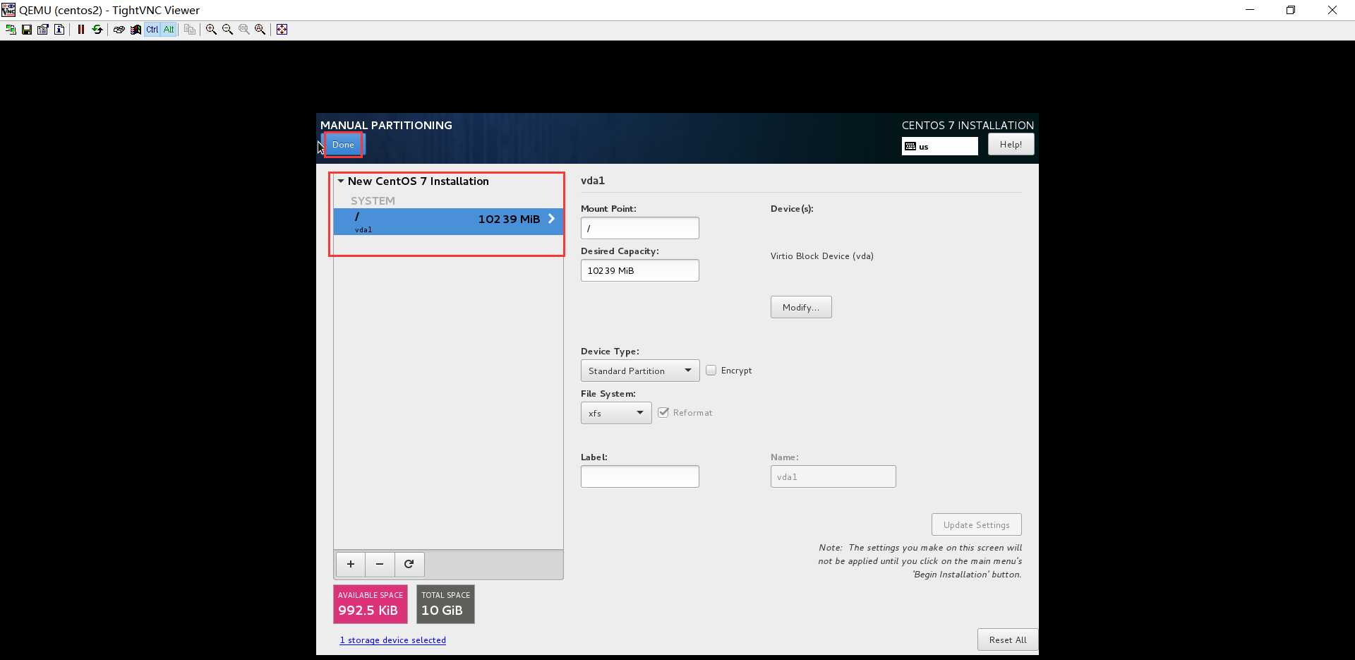This screenshot has height=660, width=1355.
Task: Zoom in the VNC view
Action: tap(211, 30)
